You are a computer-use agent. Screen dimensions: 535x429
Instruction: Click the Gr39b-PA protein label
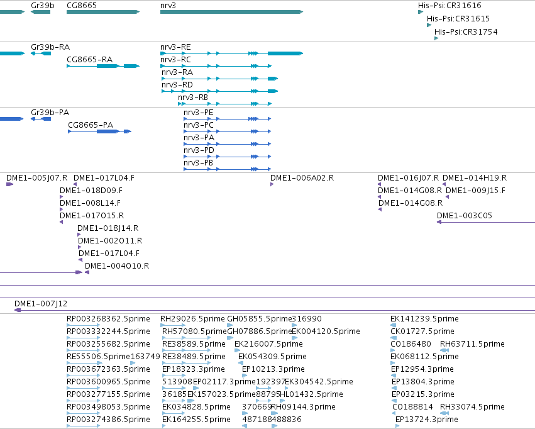pos(50,113)
